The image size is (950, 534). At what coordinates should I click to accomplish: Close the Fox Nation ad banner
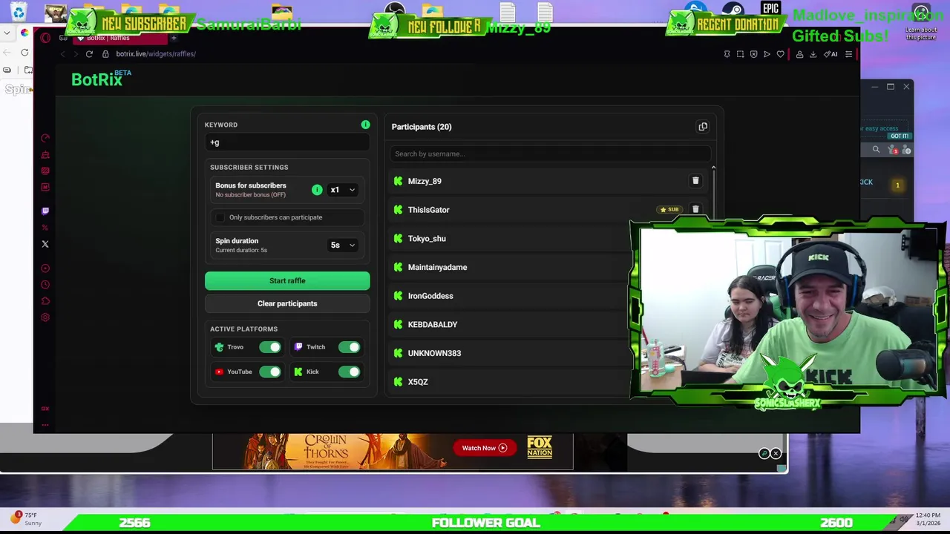(x=776, y=453)
